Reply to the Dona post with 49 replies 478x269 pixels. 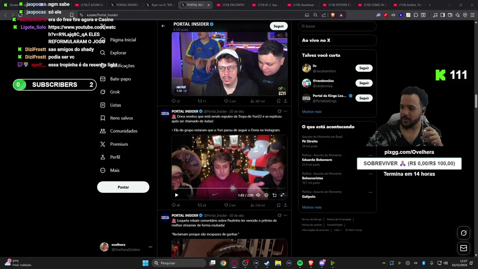176,205
